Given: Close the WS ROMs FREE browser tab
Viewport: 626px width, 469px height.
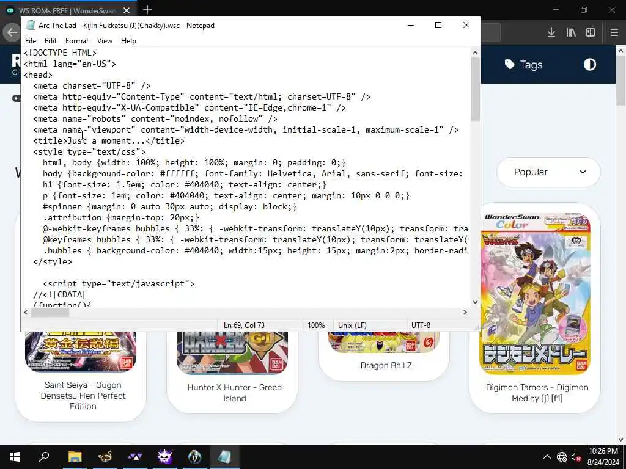Looking at the screenshot, I should (x=127, y=10).
